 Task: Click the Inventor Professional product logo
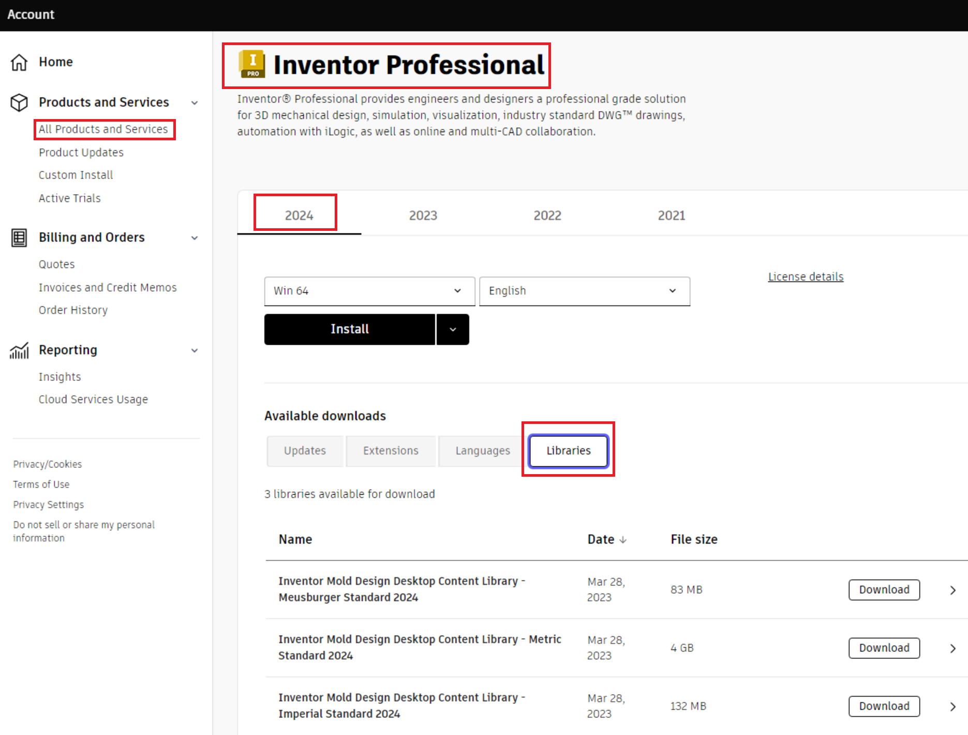pyautogui.click(x=252, y=65)
